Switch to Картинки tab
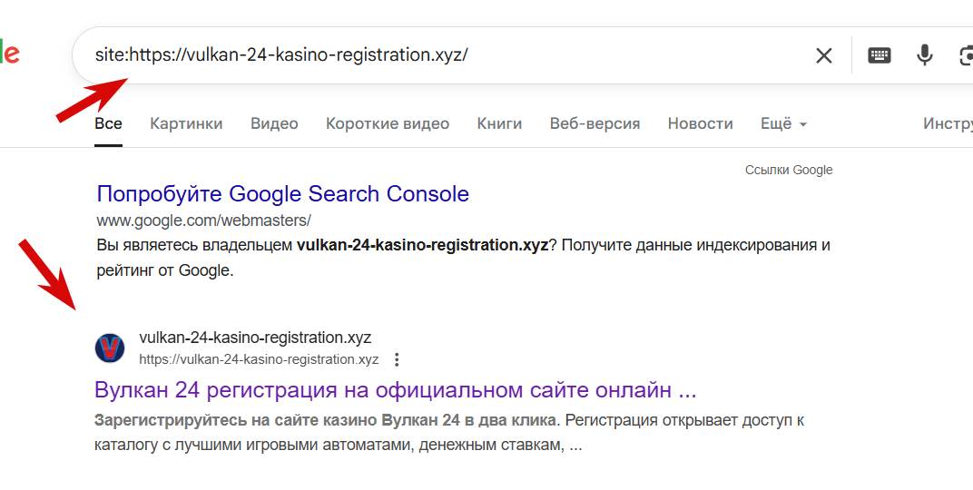 tap(186, 124)
